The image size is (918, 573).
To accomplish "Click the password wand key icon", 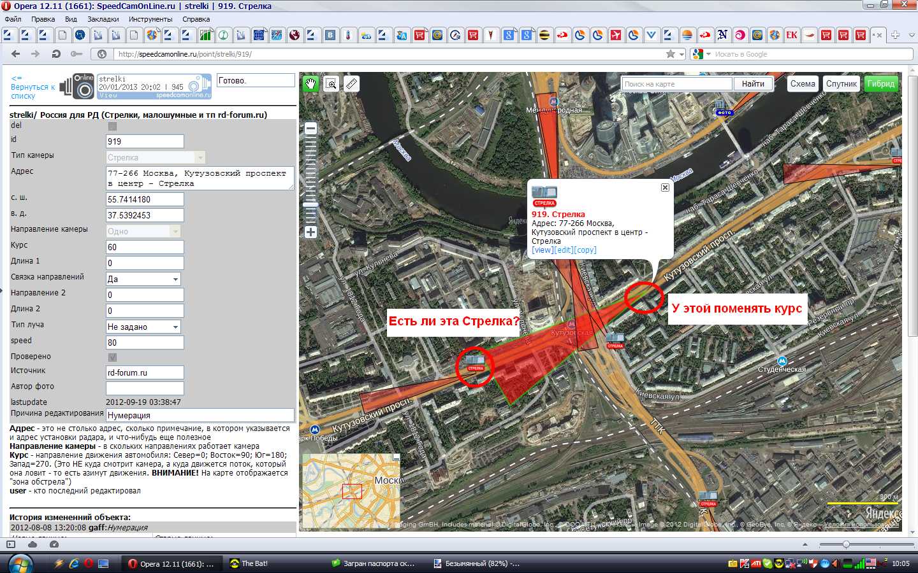I will (76, 54).
